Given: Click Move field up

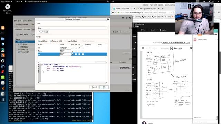Looking at the screenshot, I should (71, 41).
